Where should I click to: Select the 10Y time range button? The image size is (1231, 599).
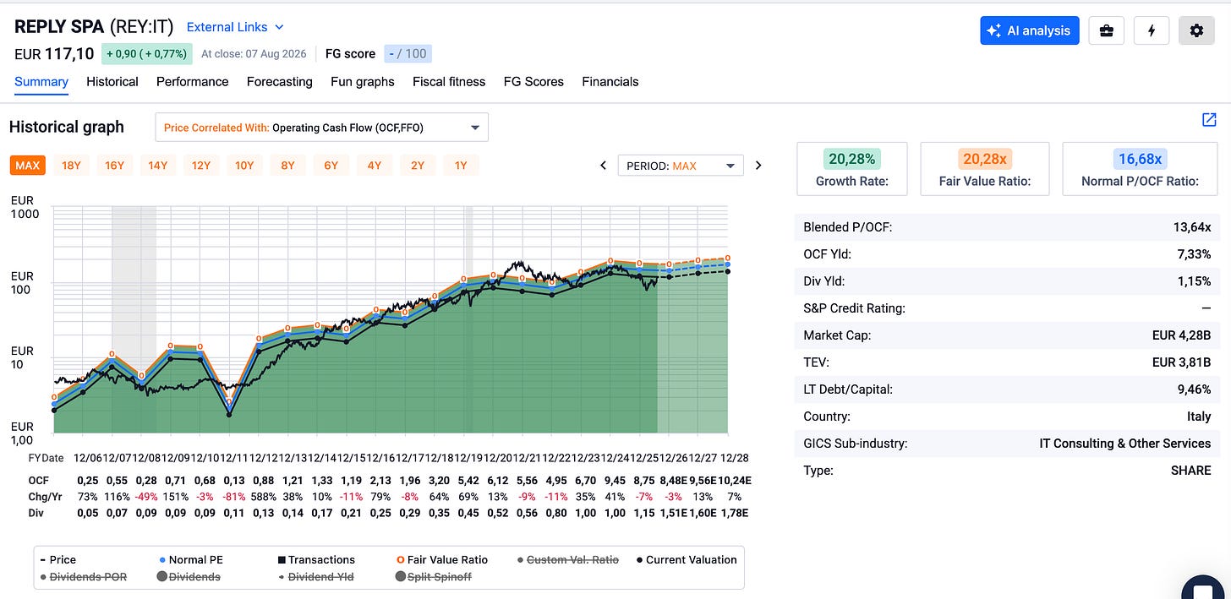pyautogui.click(x=244, y=166)
